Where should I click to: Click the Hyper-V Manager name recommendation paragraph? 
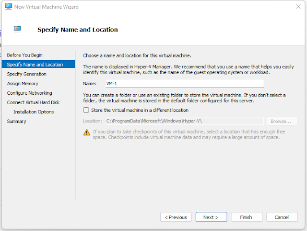click(x=189, y=69)
